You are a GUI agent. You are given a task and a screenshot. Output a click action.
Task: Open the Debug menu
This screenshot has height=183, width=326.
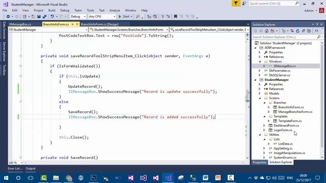coord(65,10)
